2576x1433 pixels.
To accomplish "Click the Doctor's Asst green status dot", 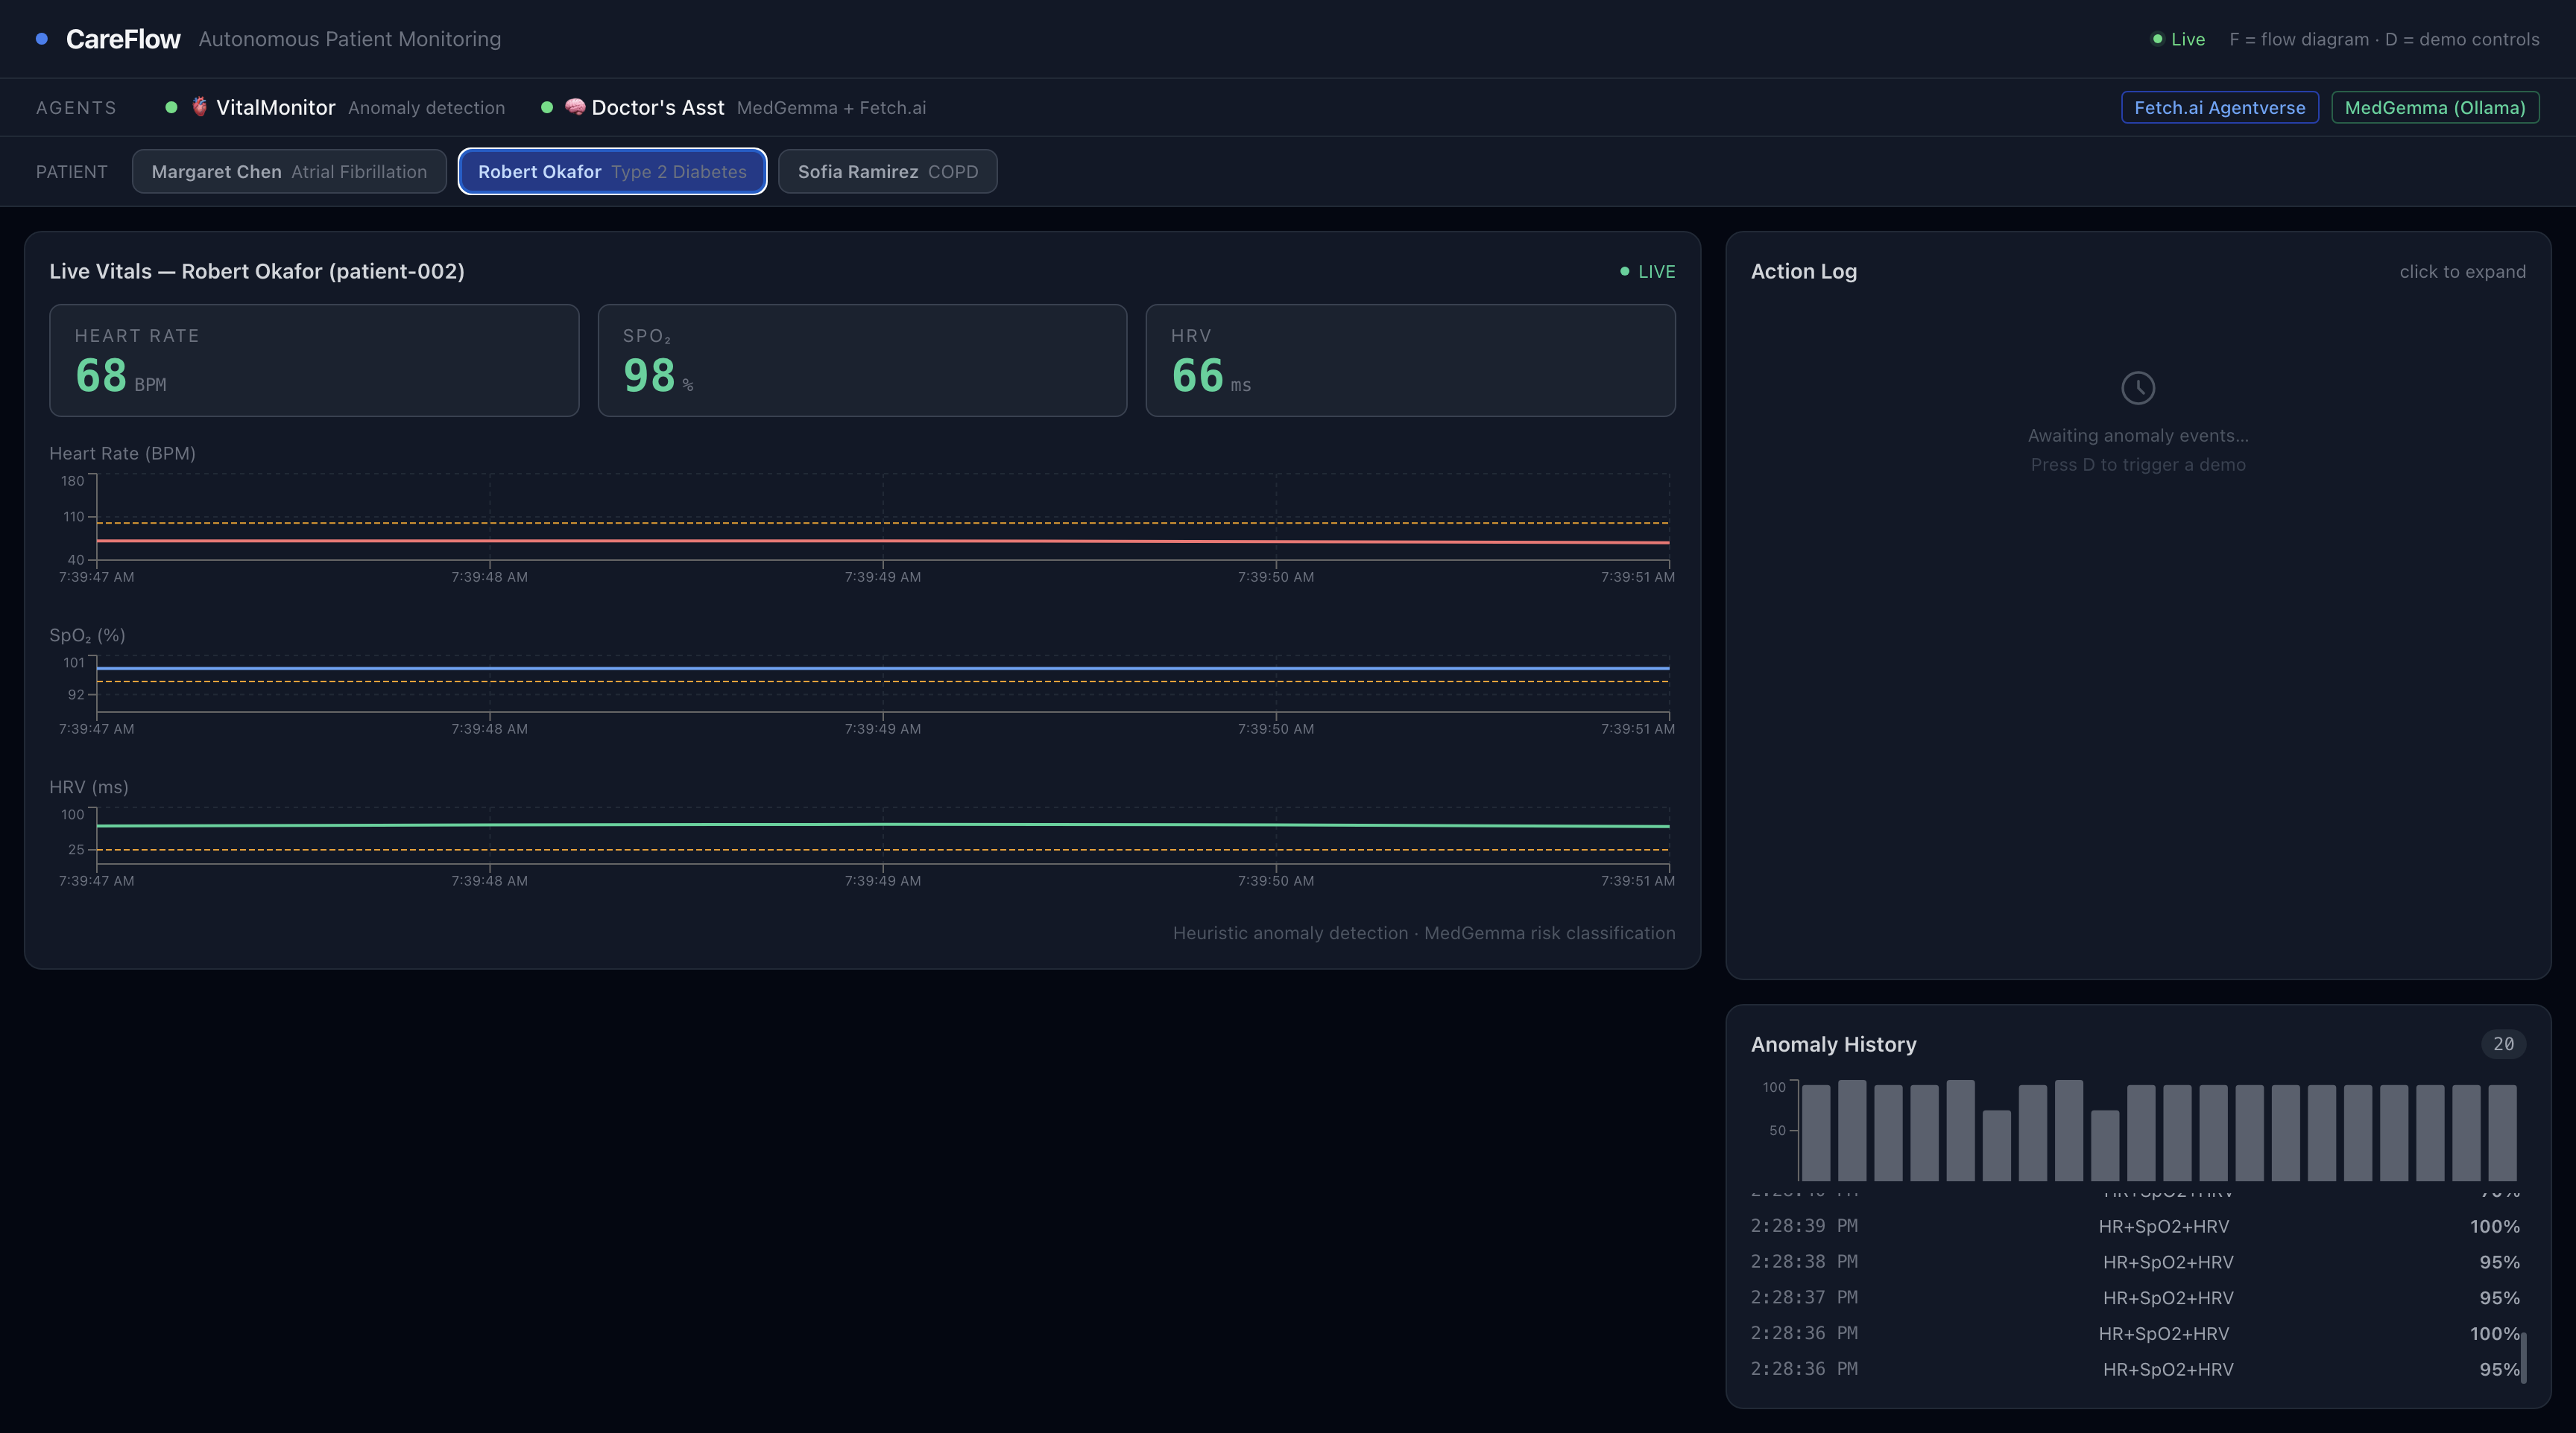I will pos(547,107).
